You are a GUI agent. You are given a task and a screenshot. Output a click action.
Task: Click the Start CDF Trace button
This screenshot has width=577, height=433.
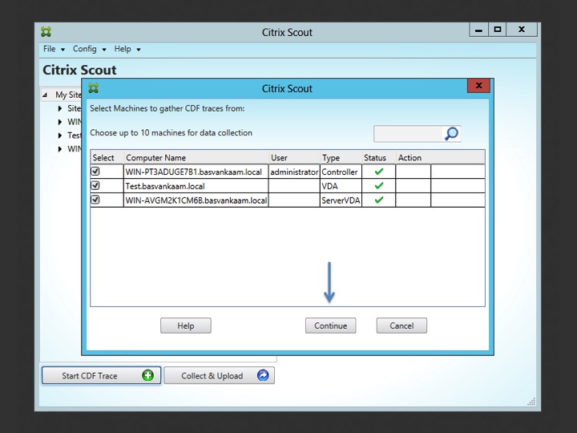(x=101, y=375)
